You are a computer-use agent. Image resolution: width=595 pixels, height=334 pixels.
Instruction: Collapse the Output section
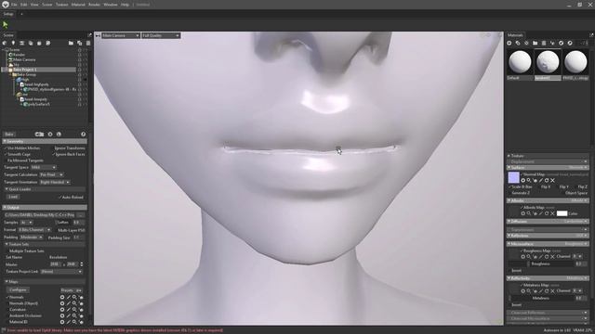pos(5,208)
